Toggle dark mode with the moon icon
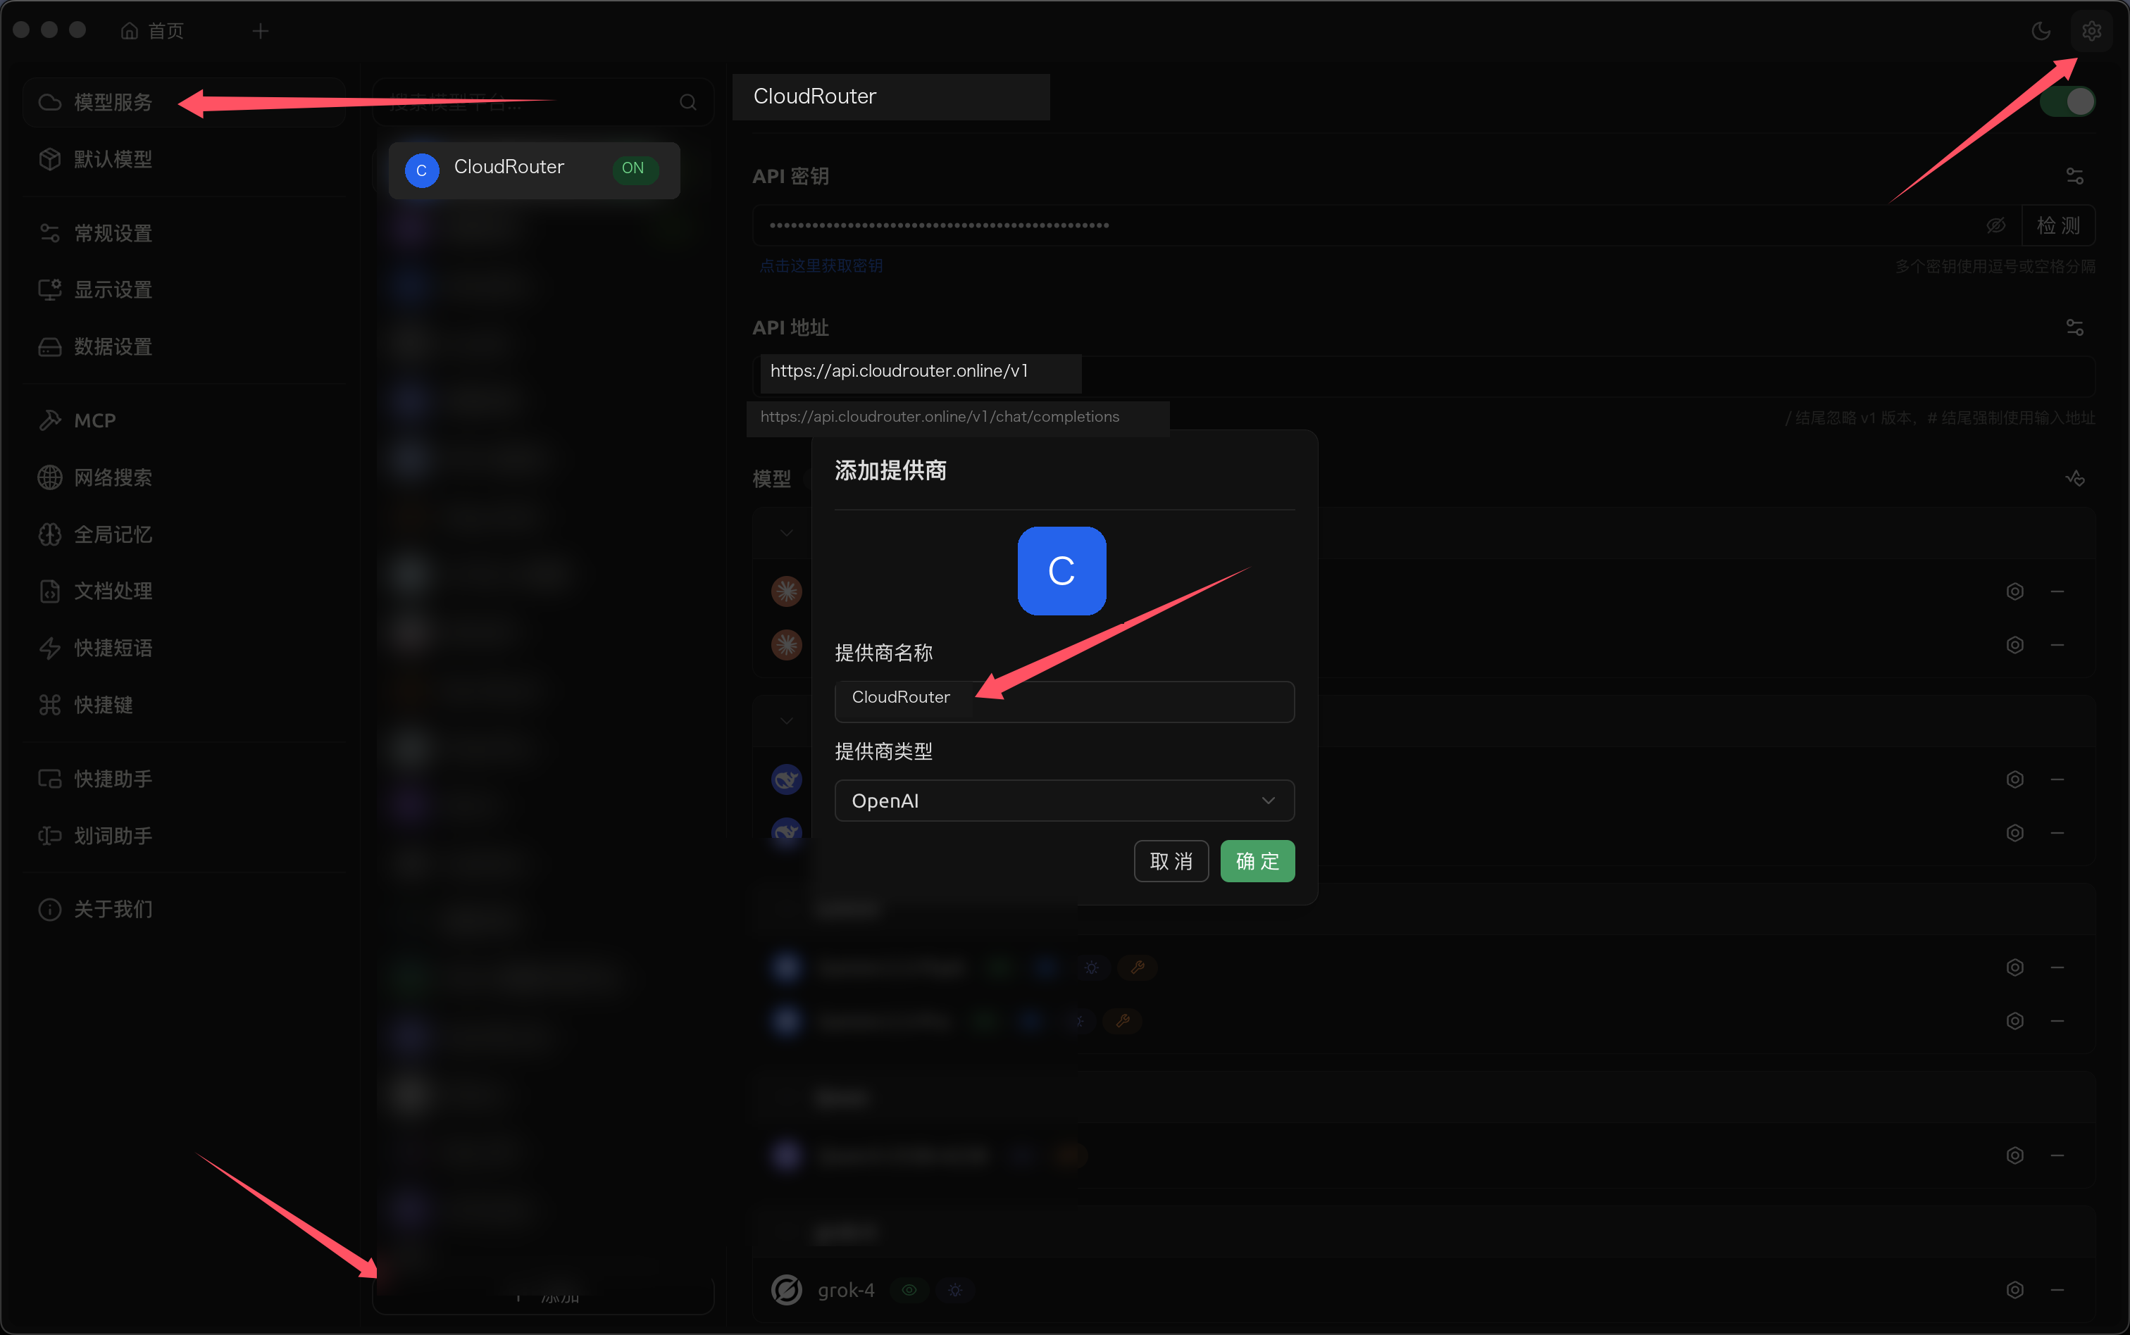 pyautogui.click(x=2041, y=31)
